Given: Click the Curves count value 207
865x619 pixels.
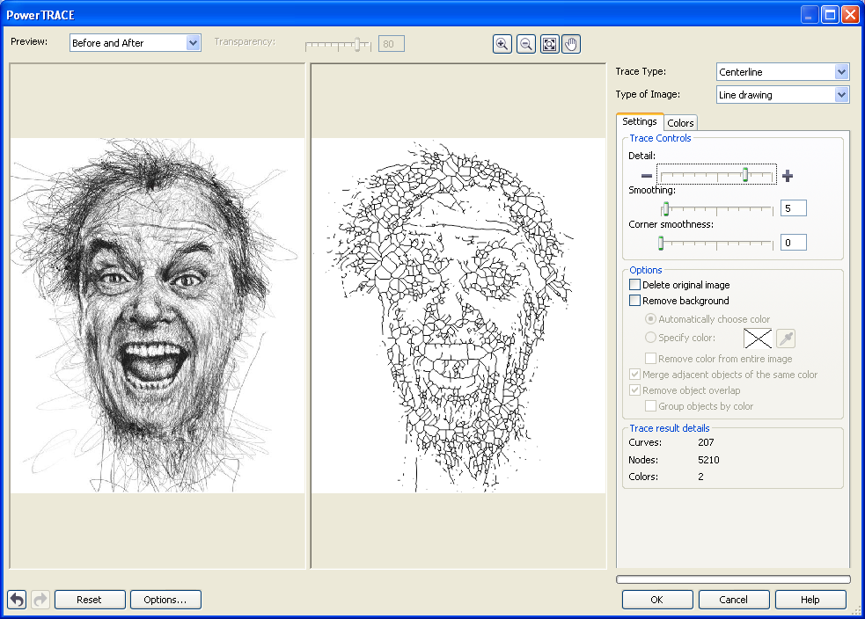Looking at the screenshot, I should [706, 442].
